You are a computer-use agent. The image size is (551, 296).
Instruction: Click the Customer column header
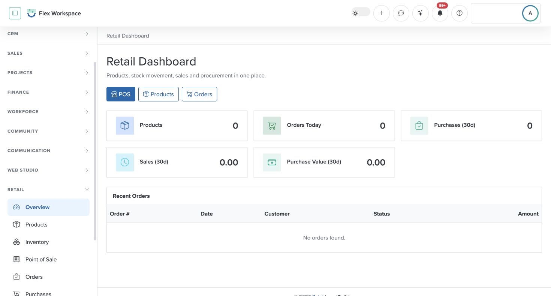coord(277,214)
